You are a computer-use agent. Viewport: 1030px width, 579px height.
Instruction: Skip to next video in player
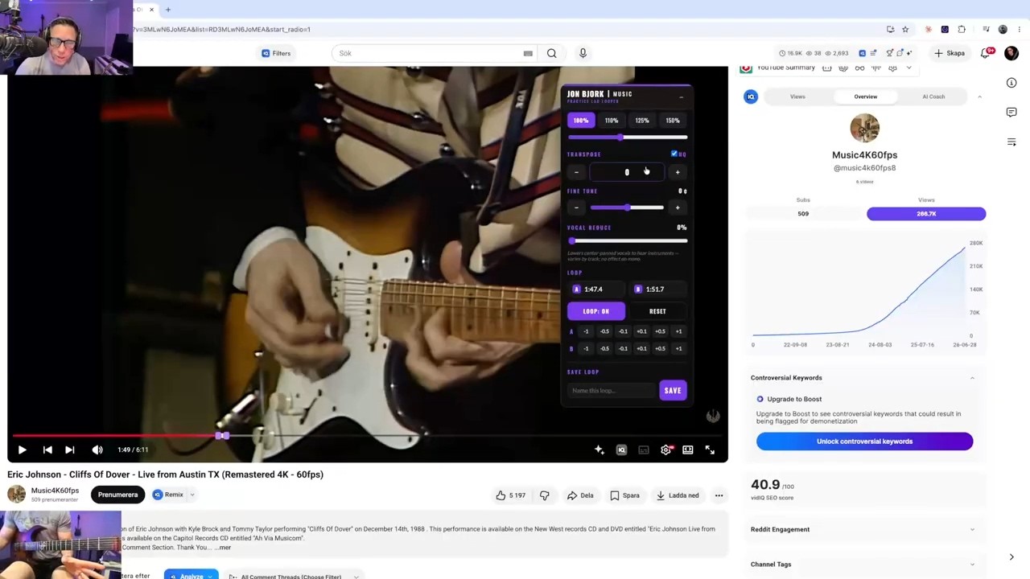(x=70, y=450)
